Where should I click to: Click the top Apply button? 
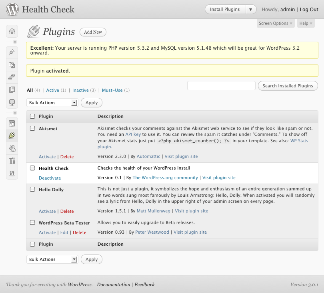[92, 103]
